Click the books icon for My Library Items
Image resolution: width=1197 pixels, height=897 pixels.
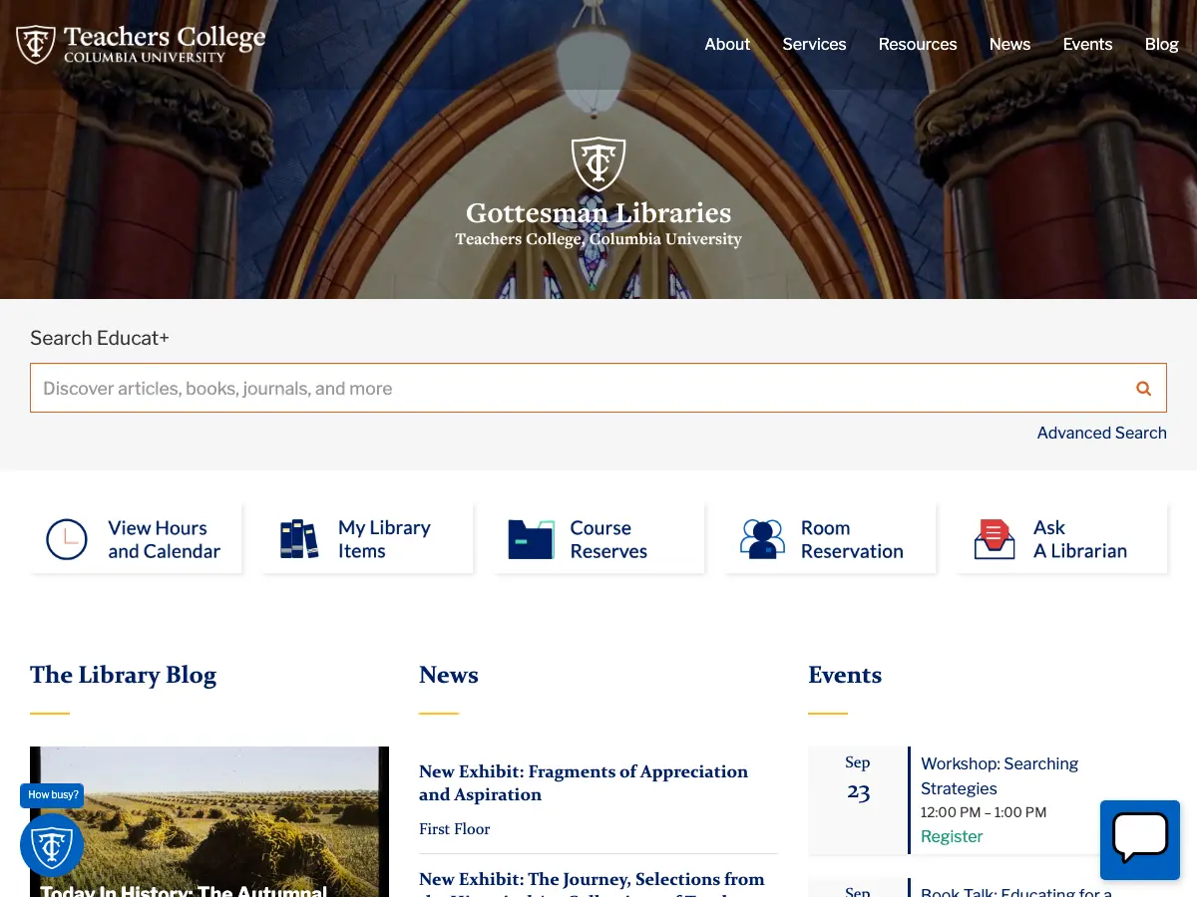298,539
